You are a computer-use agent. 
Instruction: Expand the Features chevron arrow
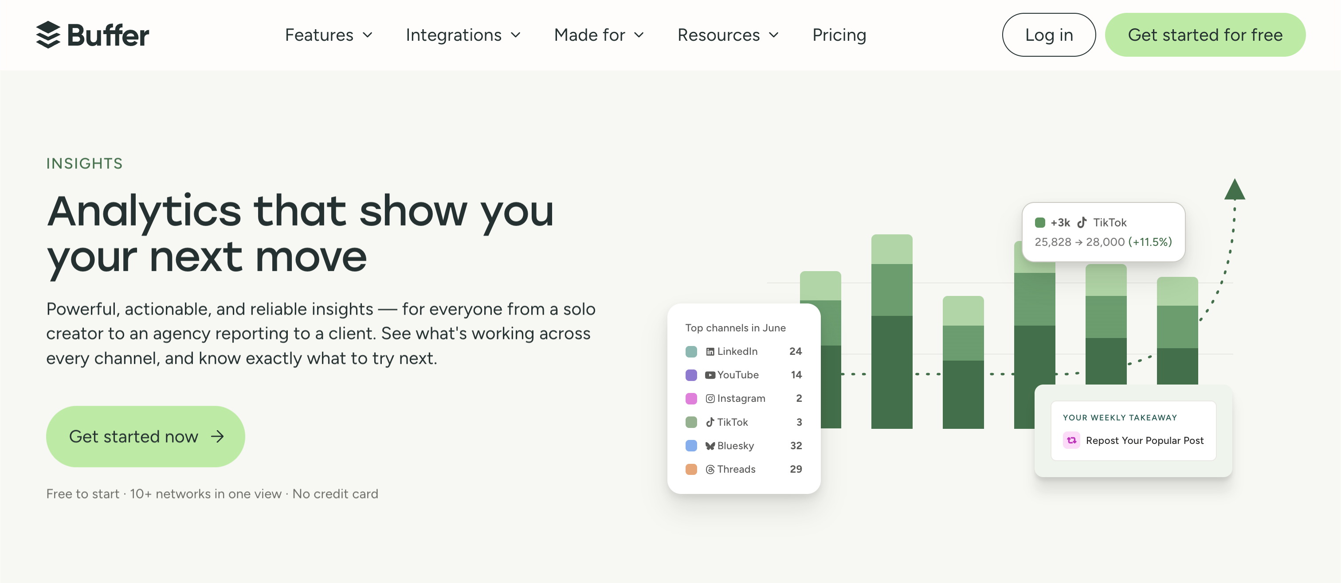[368, 35]
